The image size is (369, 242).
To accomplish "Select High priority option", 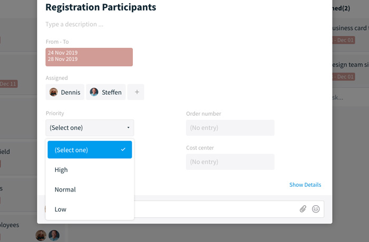I will (x=61, y=170).
